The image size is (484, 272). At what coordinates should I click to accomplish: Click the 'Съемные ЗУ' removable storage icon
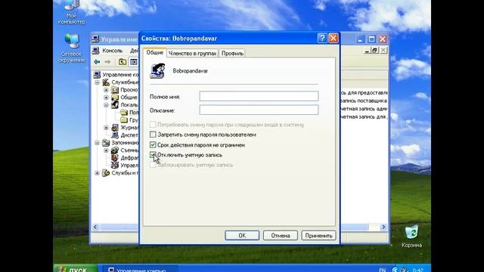(115, 150)
